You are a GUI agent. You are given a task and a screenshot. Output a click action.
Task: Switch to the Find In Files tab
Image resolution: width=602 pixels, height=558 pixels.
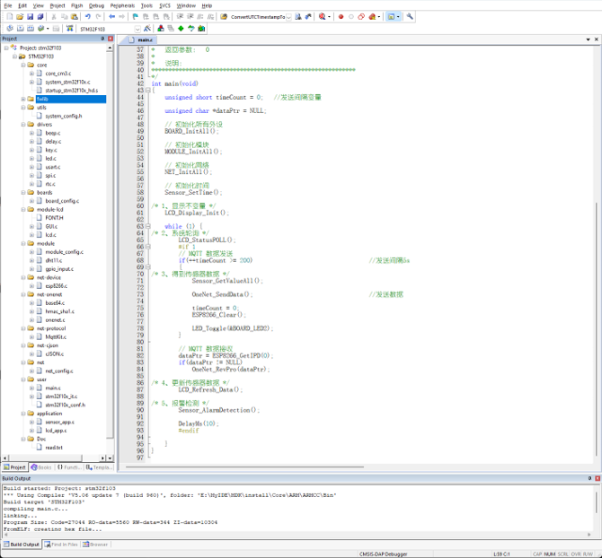[61, 545]
